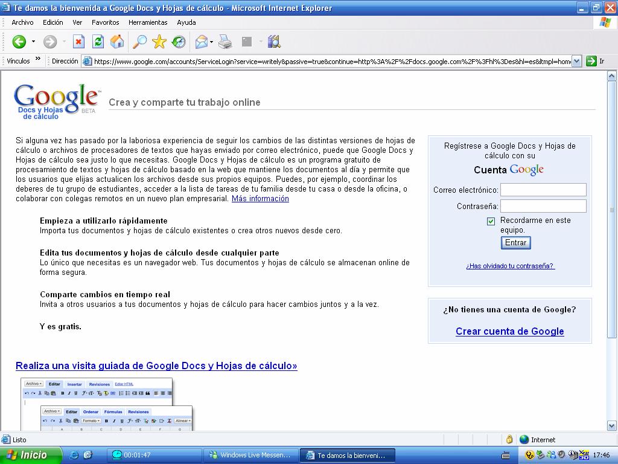
Task: Click the grey Forward arrow button
Action: 50,42
